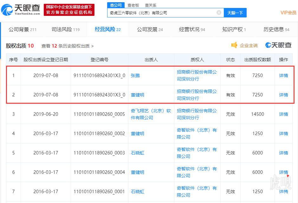Click the 登记编号 column header
The width and height of the screenshot is (298, 203).
(x=100, y=60)
